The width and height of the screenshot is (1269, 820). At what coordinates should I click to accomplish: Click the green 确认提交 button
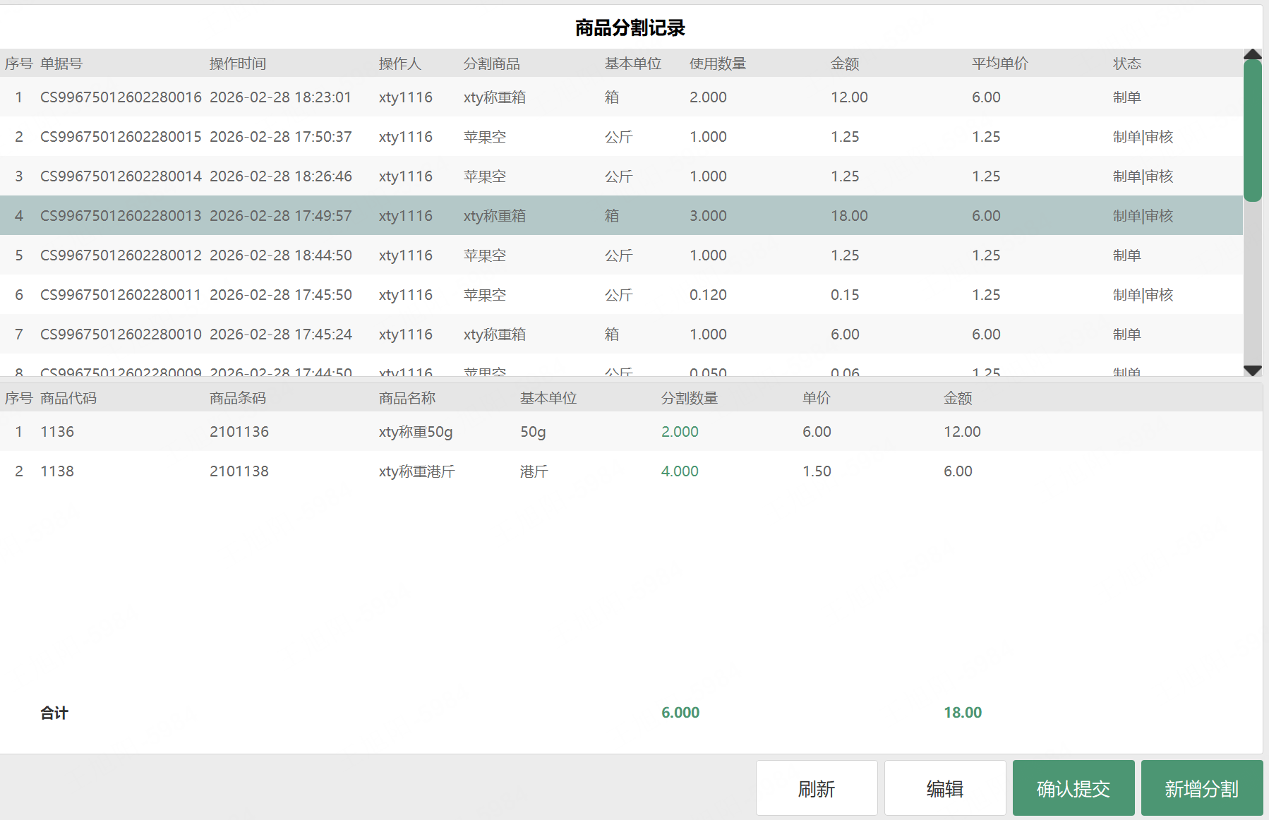(1073, 788)
